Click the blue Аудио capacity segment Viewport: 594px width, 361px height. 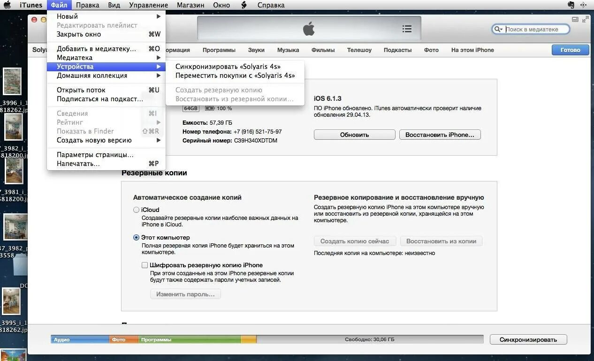coord(80,339)
